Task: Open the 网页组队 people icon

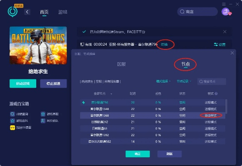Action: pos(43,121)
